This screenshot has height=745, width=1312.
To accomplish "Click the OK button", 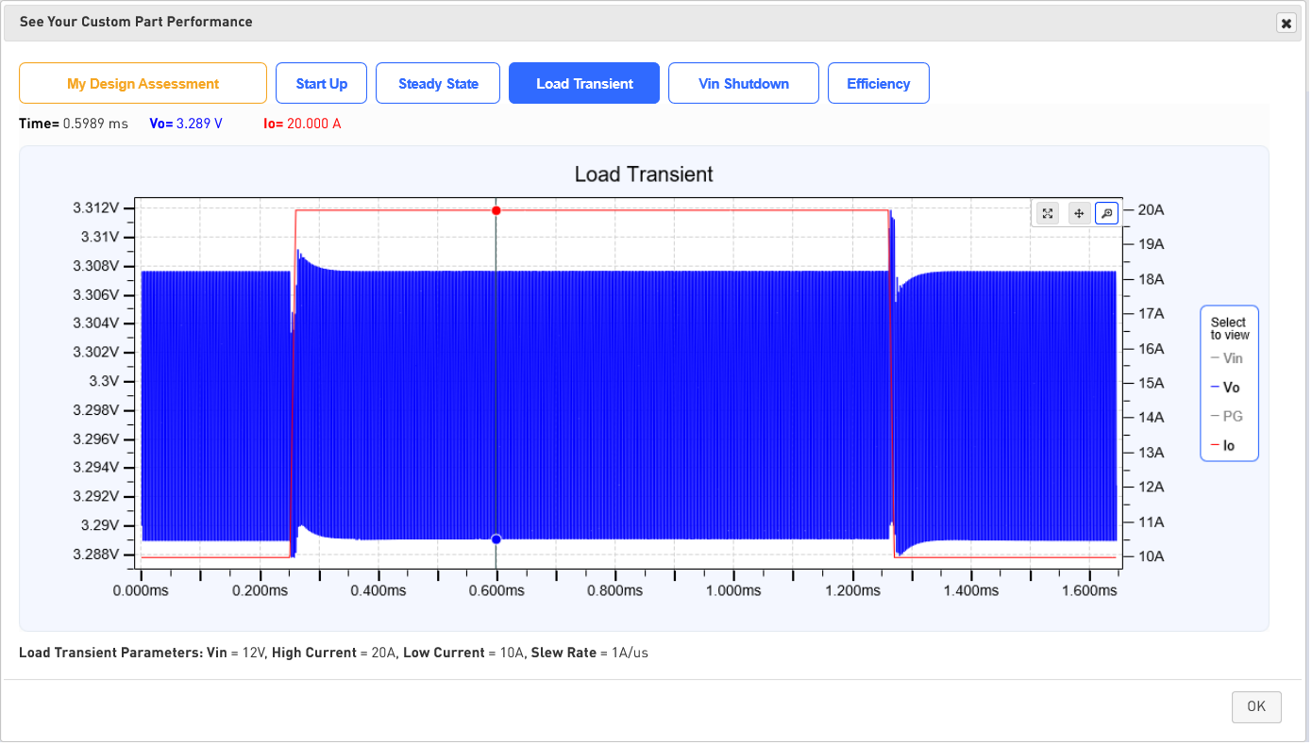I will tap(1256, 706).
